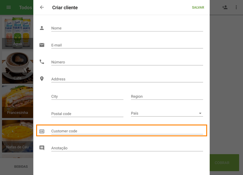Screen dimensions: 243x175
Task: Click the barcode icon beside Customer code
Action: point(42,131)
